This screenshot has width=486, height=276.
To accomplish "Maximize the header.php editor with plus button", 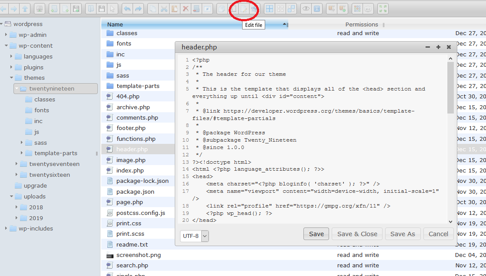I will tap(438, 47).
